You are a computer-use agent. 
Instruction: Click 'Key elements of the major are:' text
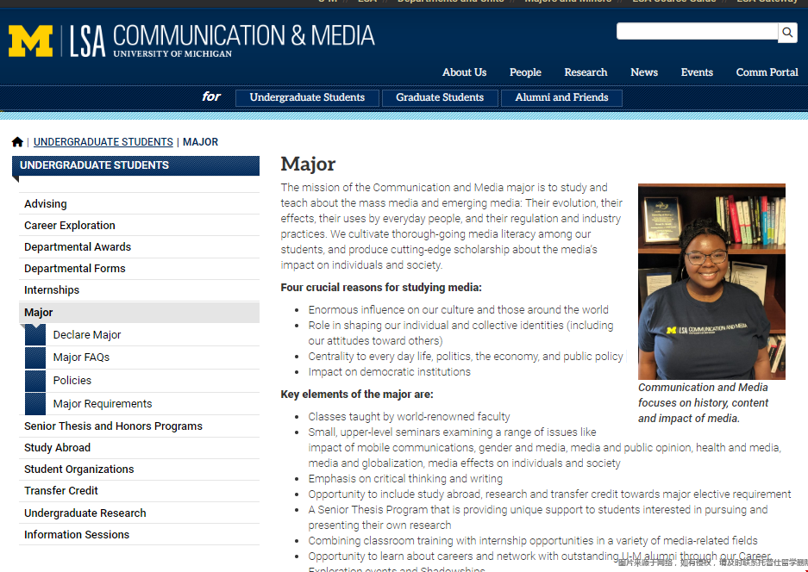(x=357, y=395)
